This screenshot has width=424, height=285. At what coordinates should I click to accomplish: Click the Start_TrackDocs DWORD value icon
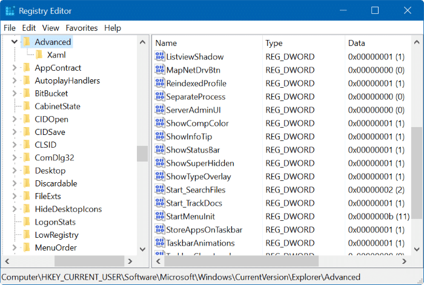pos(160,203)
